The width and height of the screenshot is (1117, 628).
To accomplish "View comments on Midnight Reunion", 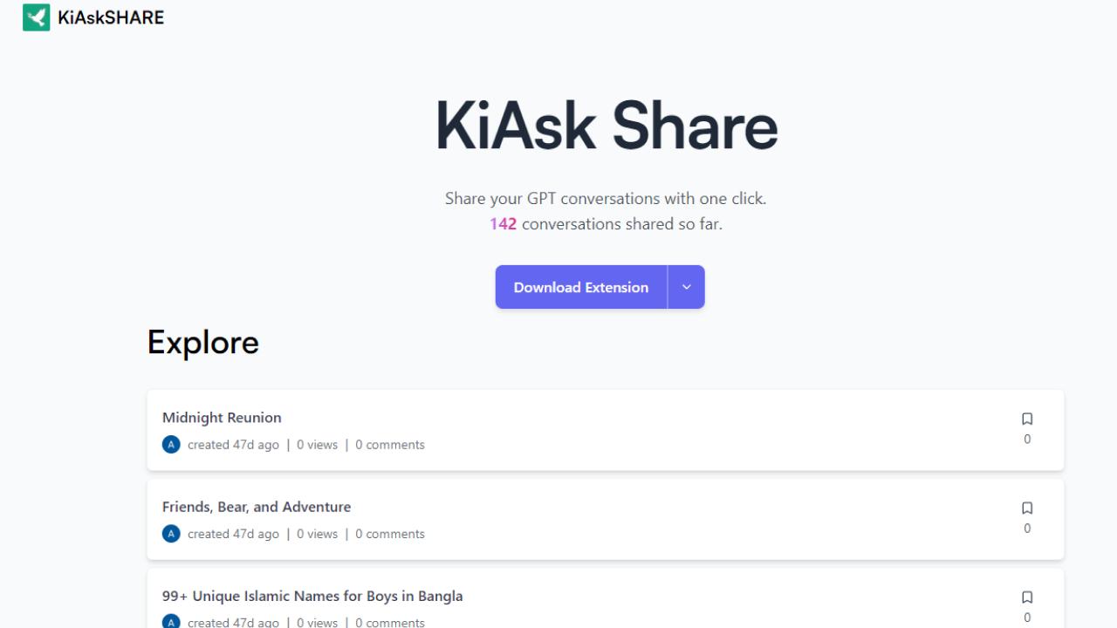I will pos(390,445).
